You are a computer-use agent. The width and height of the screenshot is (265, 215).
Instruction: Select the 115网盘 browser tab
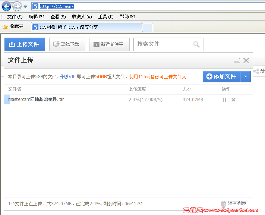point(86,27)
